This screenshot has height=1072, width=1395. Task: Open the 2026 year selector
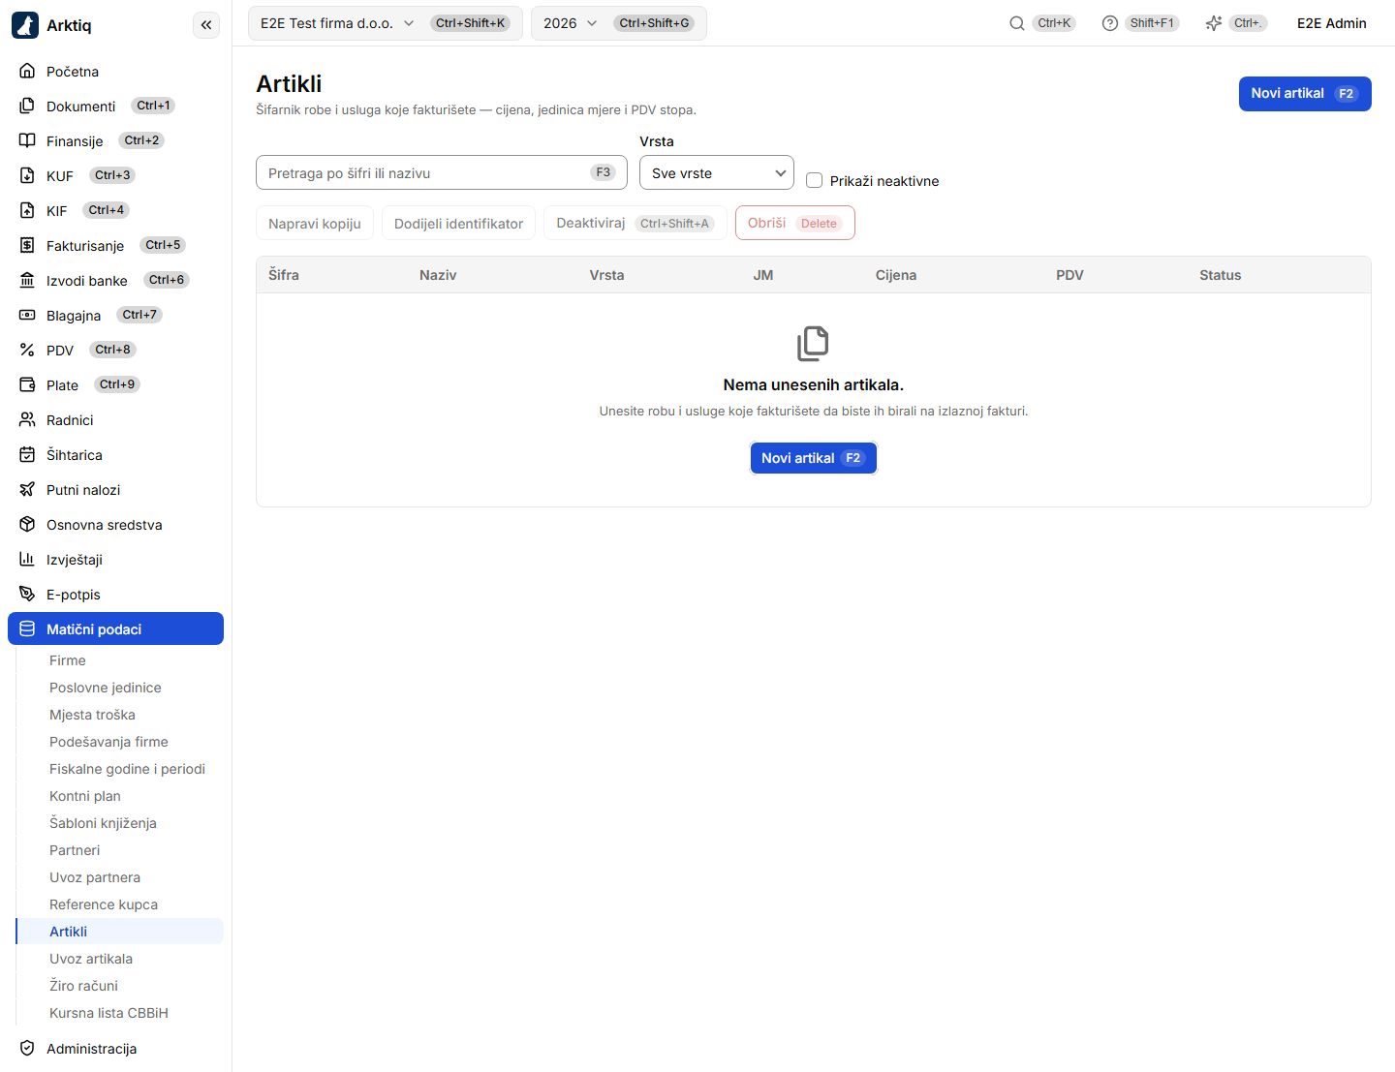619,23
